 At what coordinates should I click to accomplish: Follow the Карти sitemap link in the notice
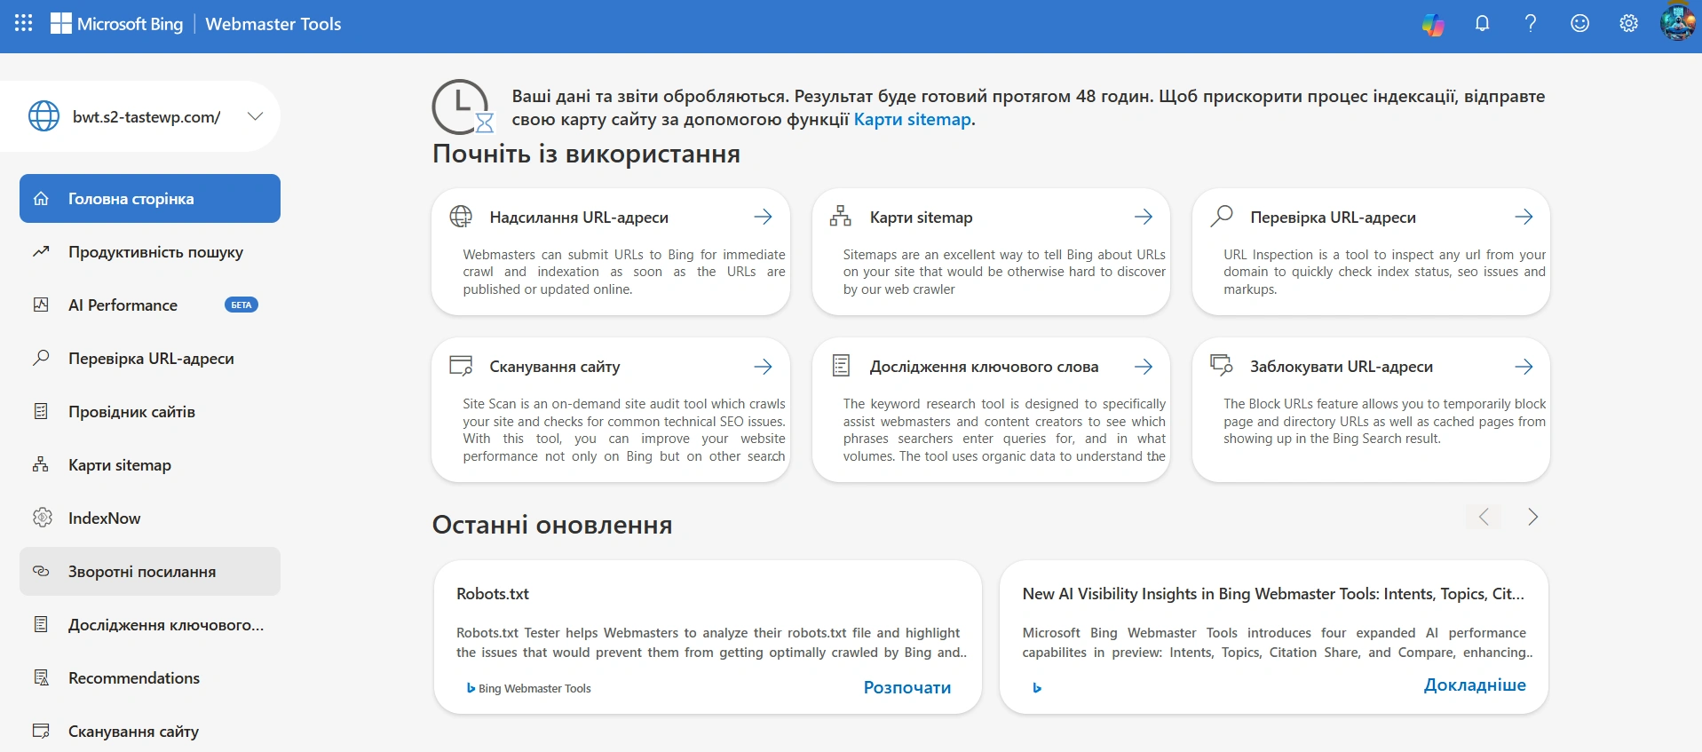[912, 119]
